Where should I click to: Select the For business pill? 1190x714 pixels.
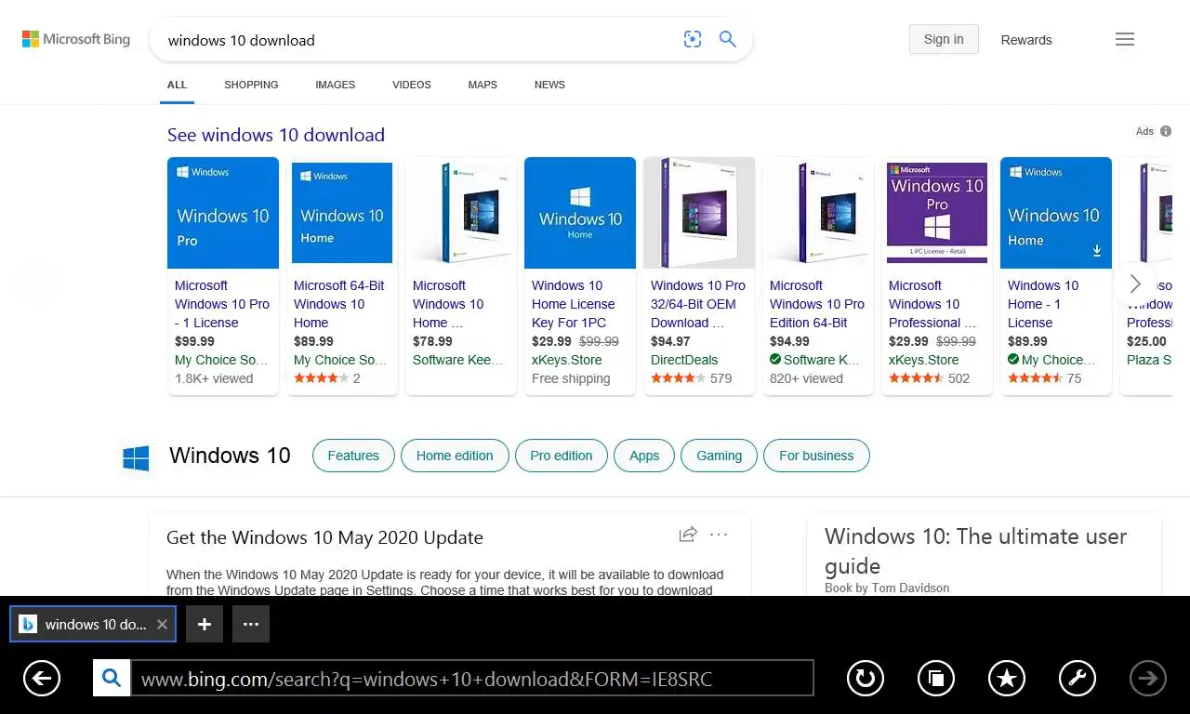click(816, 456)
